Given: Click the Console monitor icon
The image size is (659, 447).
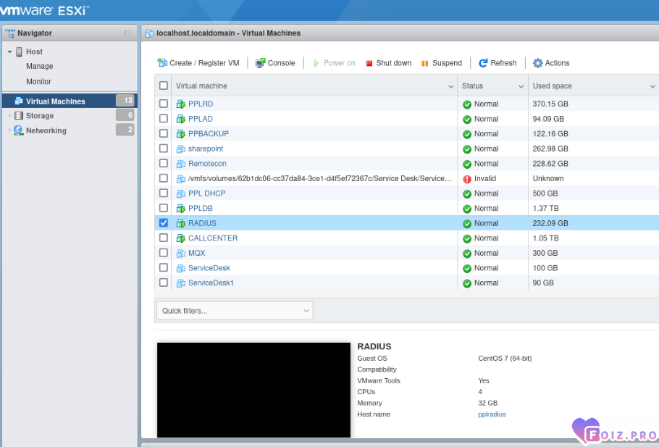Looking at the screenshot, I should (x=260, y=62).
